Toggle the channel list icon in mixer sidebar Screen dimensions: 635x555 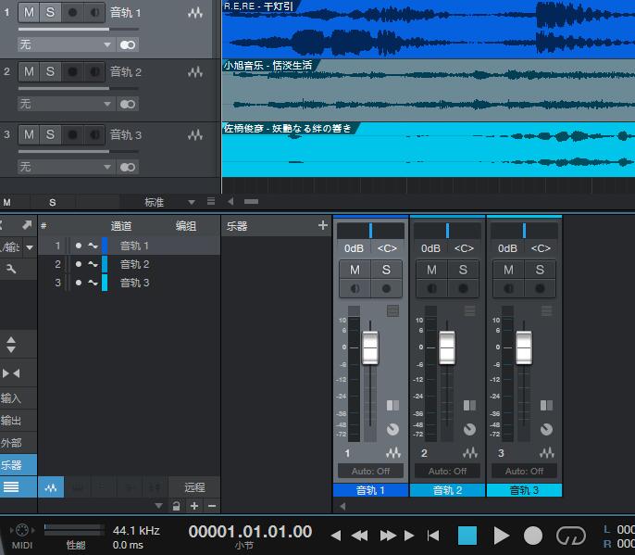11,486
